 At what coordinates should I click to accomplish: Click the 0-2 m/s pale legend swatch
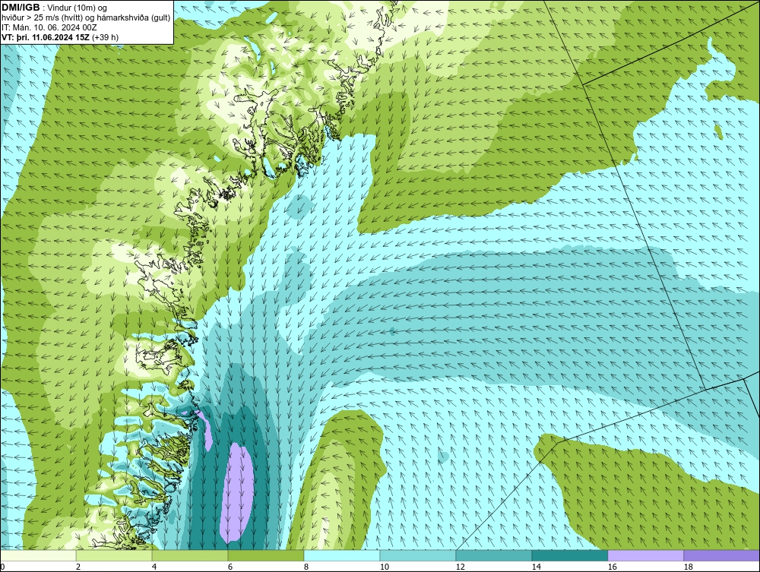(38, 555)
